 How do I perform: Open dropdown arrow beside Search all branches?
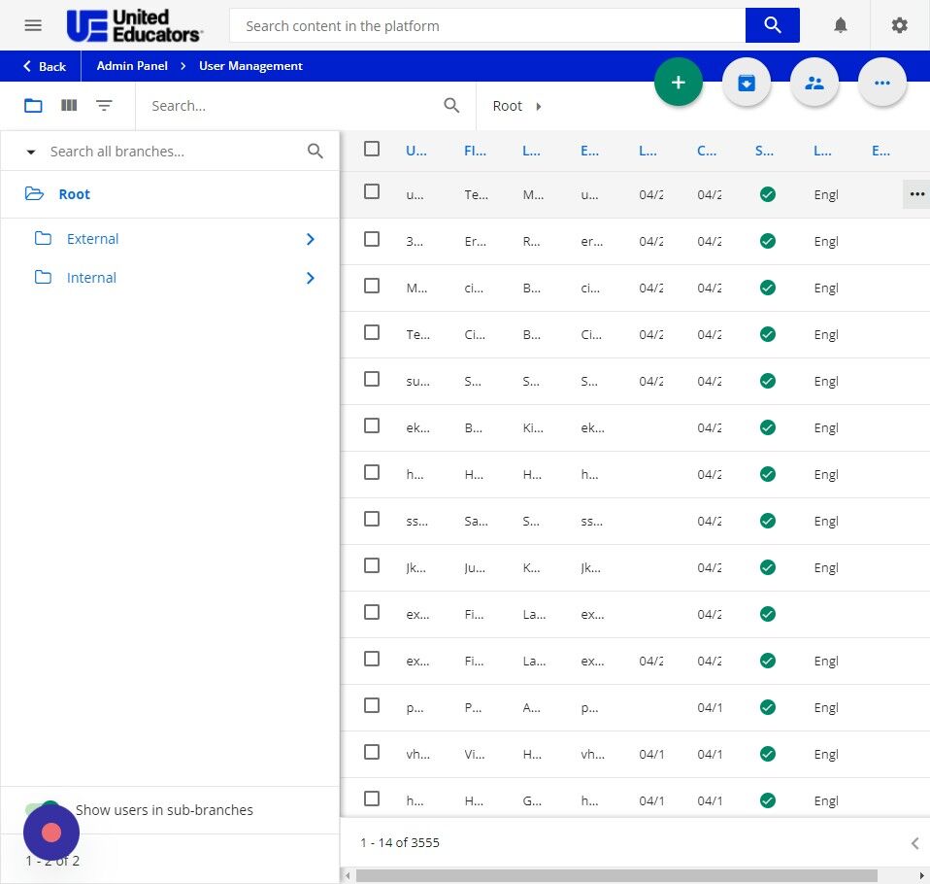(x=31, y=152)
